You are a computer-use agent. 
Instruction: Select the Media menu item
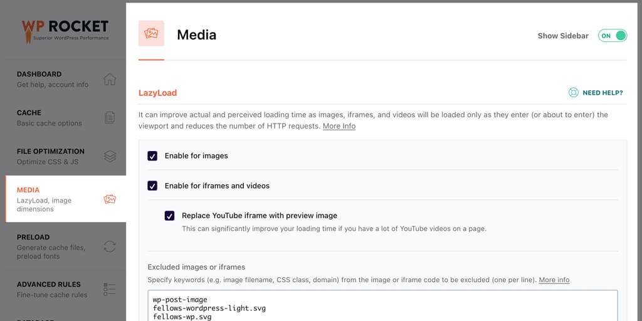(65, 199)
